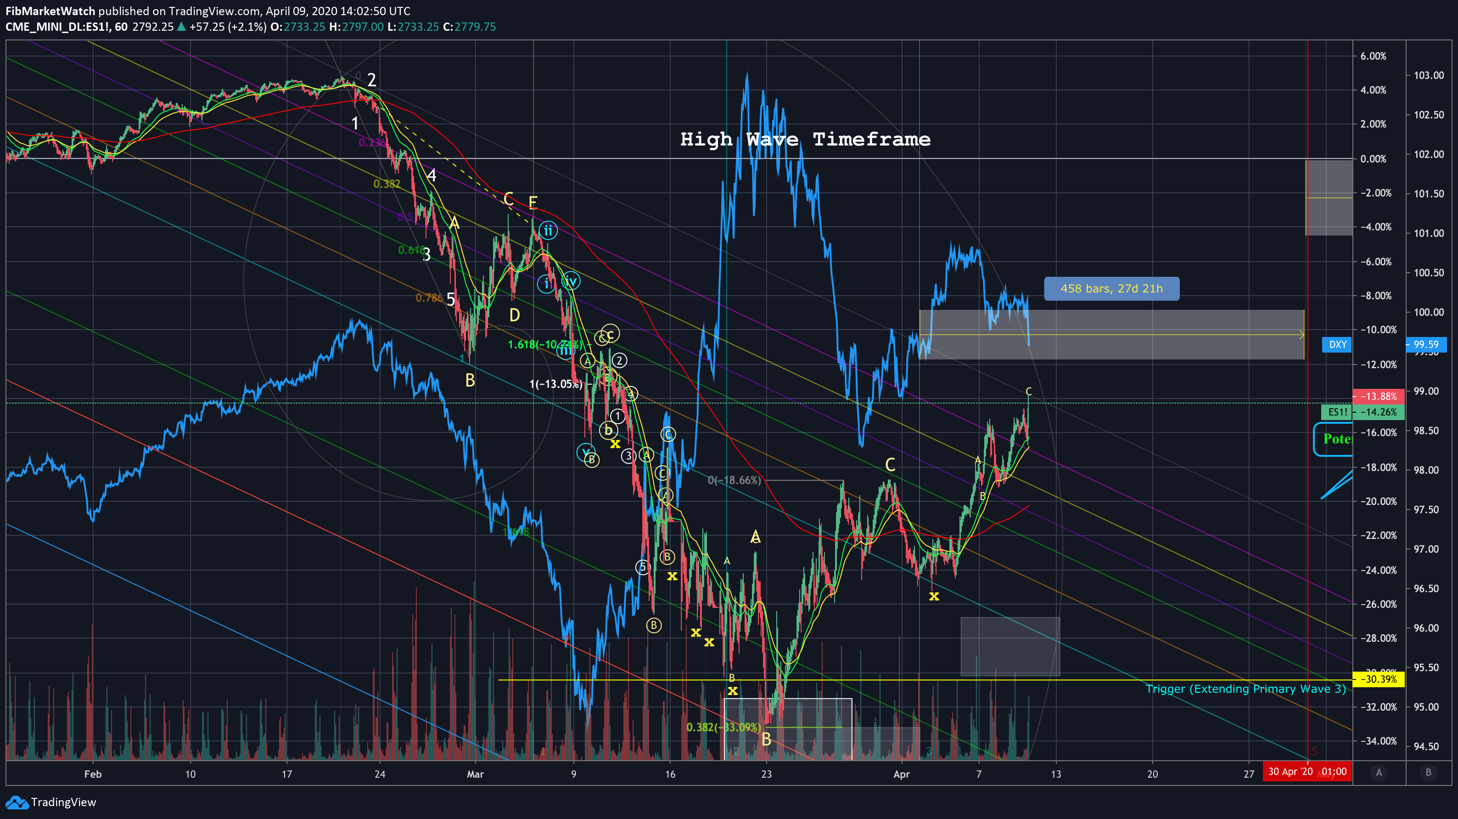Click Trigger (Extending Primary Wave 3) label
The image size is (1458, 819).
coord(1246,689)
